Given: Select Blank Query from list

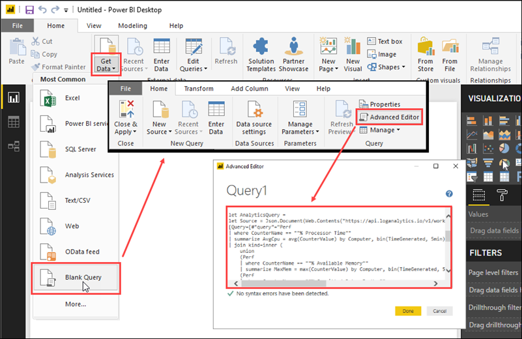Looking at the screenshot, I should 76,278.
